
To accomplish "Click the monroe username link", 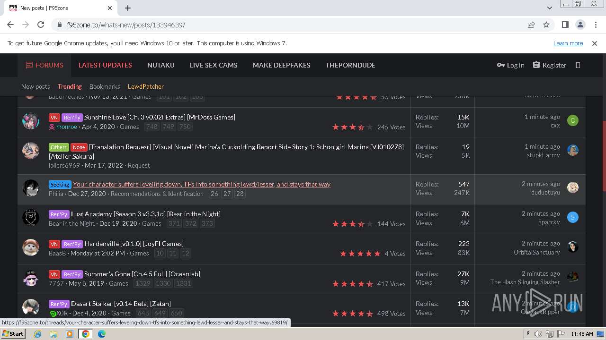I will coord(67,127).
